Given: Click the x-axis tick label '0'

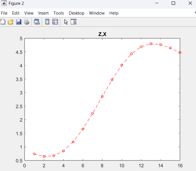Looking at the screenshot, I should pyautogui.click(x=25, y=166).
